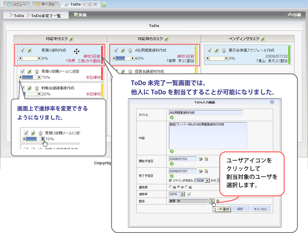This screenshot has height=233, width=308.
Task: Click the green plus add-tab icon
Action: 104,5
